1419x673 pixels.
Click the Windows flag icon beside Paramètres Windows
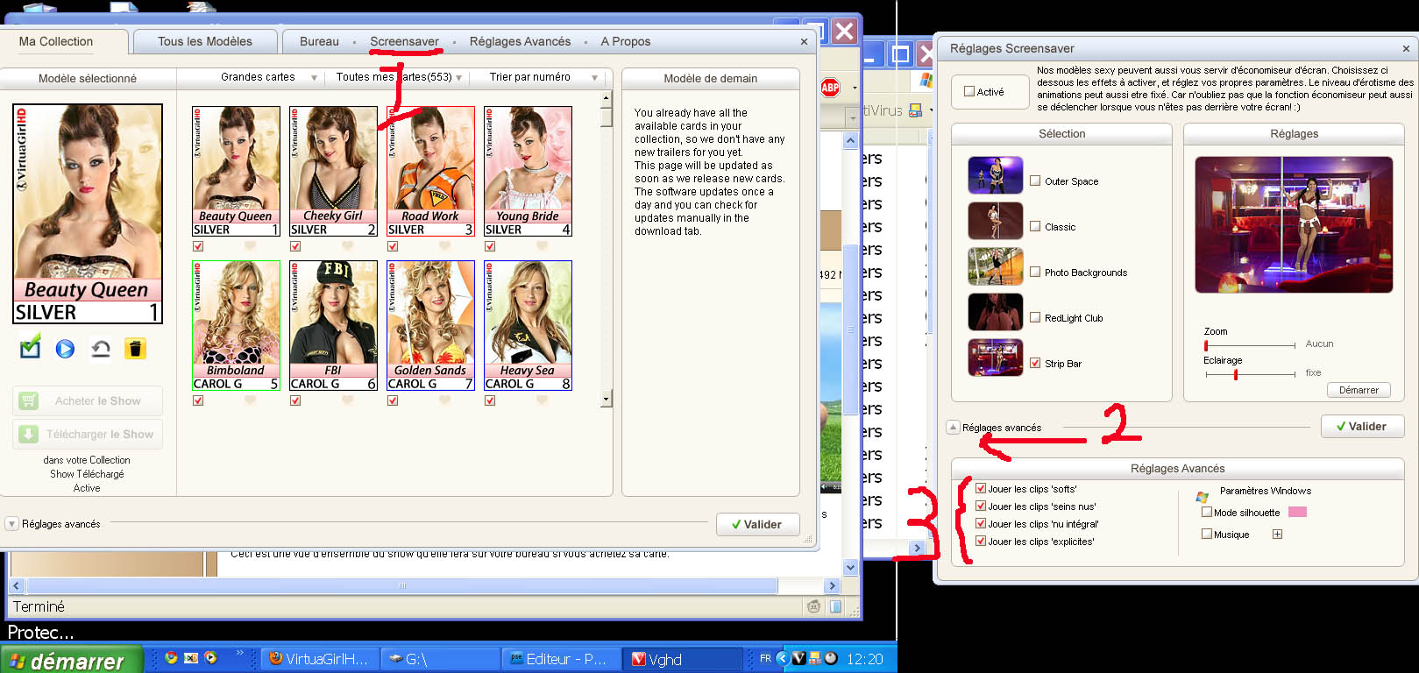coord(1202,497)
